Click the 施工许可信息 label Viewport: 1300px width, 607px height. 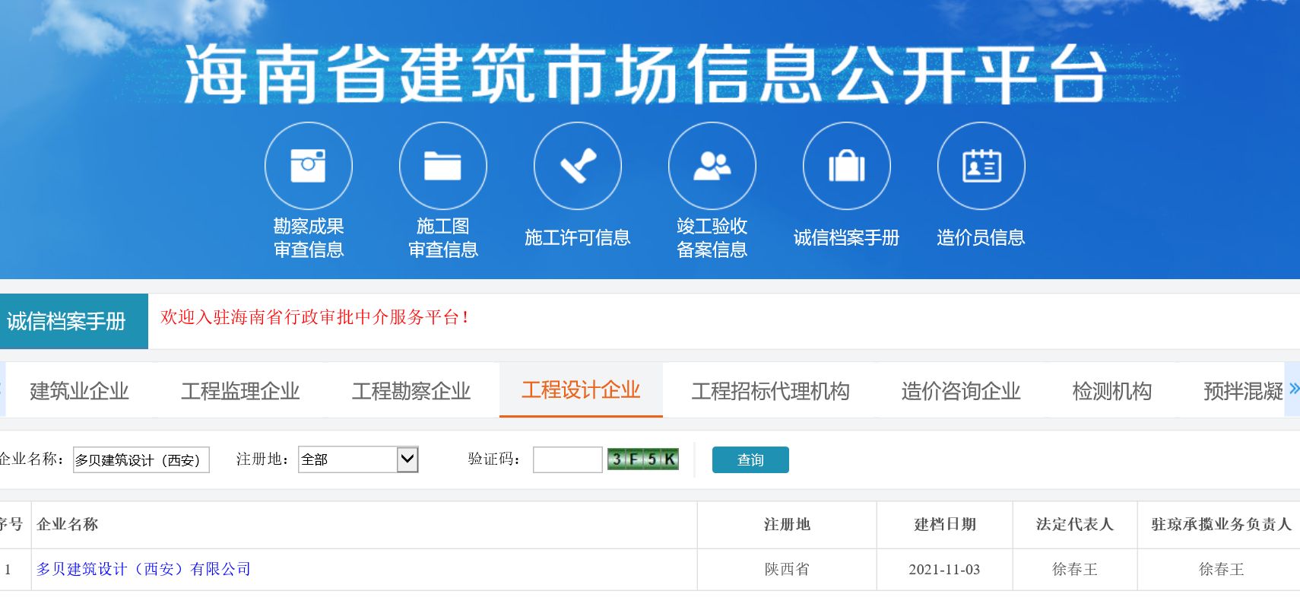coord(578,237)
